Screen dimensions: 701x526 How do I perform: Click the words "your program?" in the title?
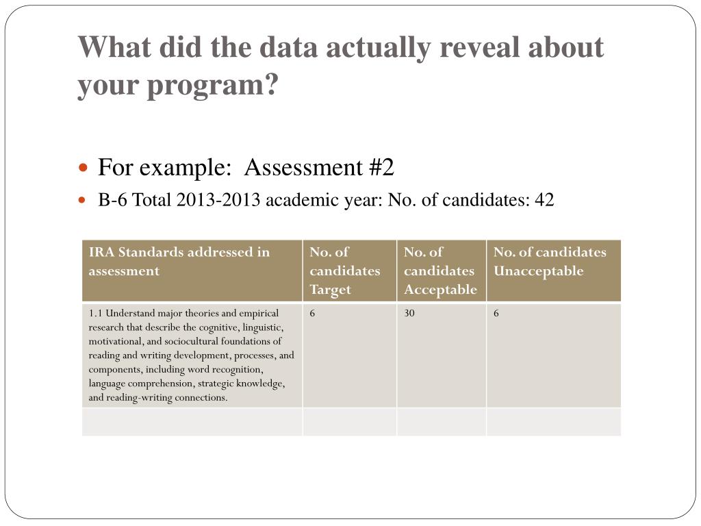pyautogui.click(x=179, y=85)
